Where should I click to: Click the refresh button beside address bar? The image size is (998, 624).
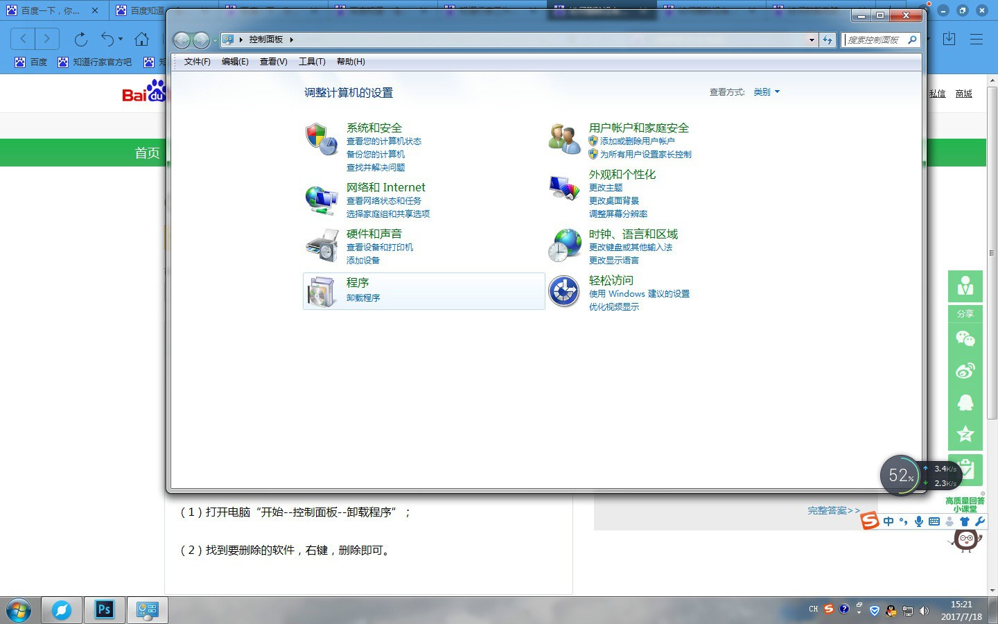828,40
